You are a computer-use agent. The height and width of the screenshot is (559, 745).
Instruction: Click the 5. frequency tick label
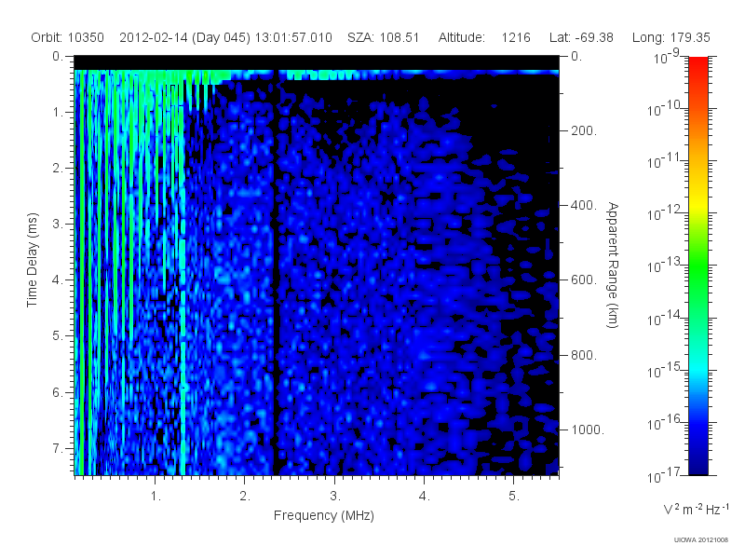pyautogui.click(x=514, y=496)
